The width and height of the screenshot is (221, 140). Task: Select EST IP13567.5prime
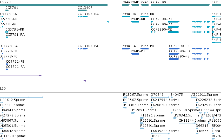tap(136, 100)
